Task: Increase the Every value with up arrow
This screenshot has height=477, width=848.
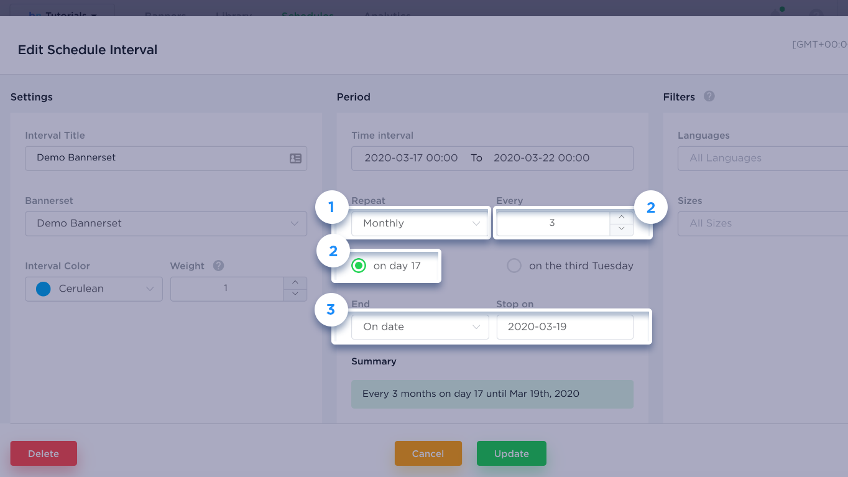Action: (621, 217)
